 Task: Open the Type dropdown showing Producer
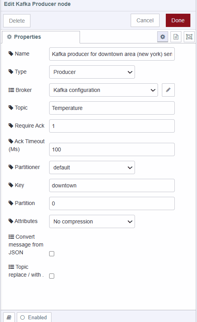click(x=92, y=72)
